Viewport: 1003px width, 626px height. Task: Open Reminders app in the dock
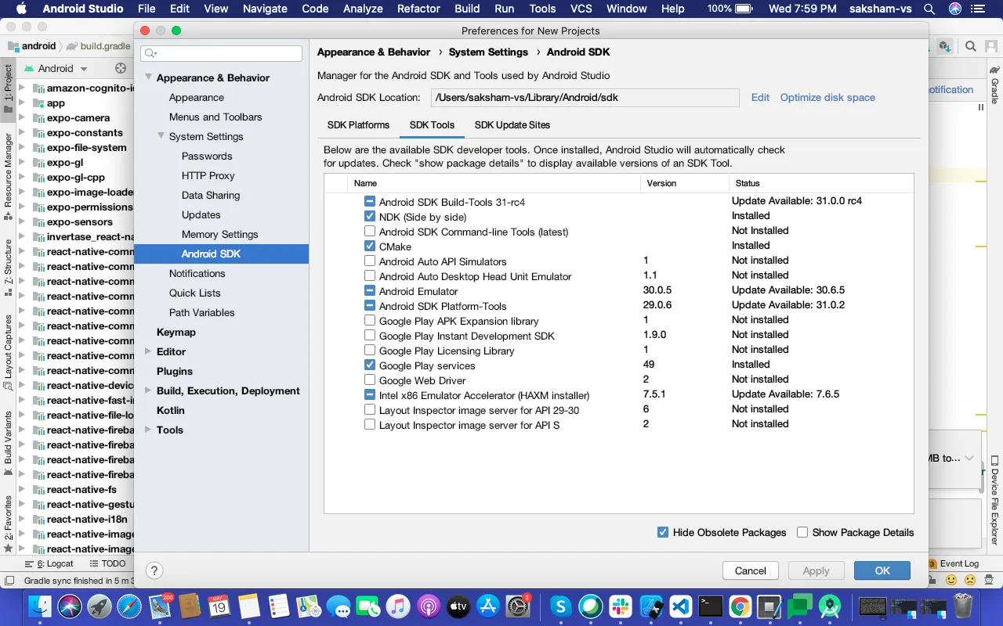(x=278, y=606)
